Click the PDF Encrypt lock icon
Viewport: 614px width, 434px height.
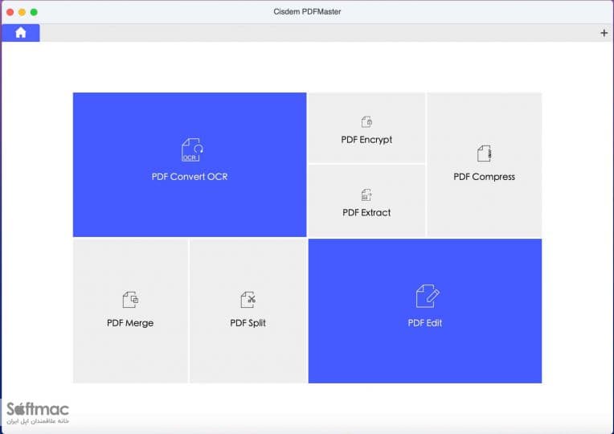tap(366, 122)
